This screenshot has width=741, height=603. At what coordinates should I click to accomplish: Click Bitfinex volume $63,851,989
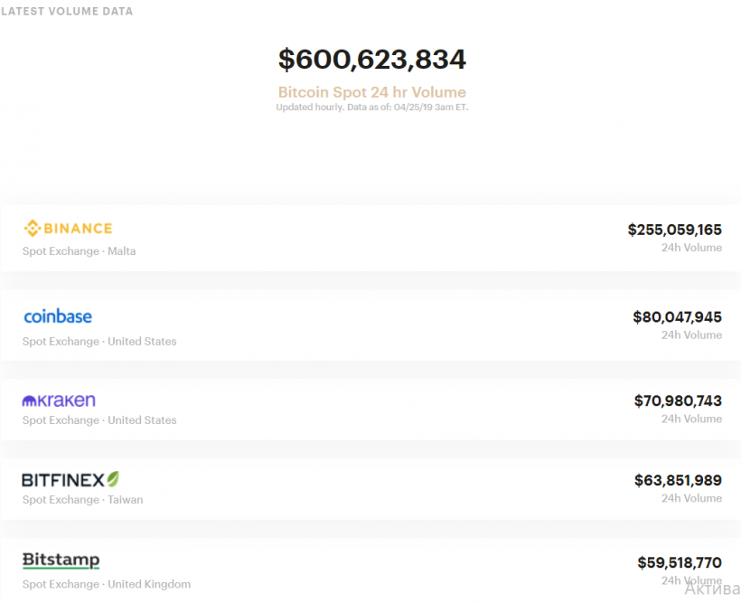coord(678,481)
